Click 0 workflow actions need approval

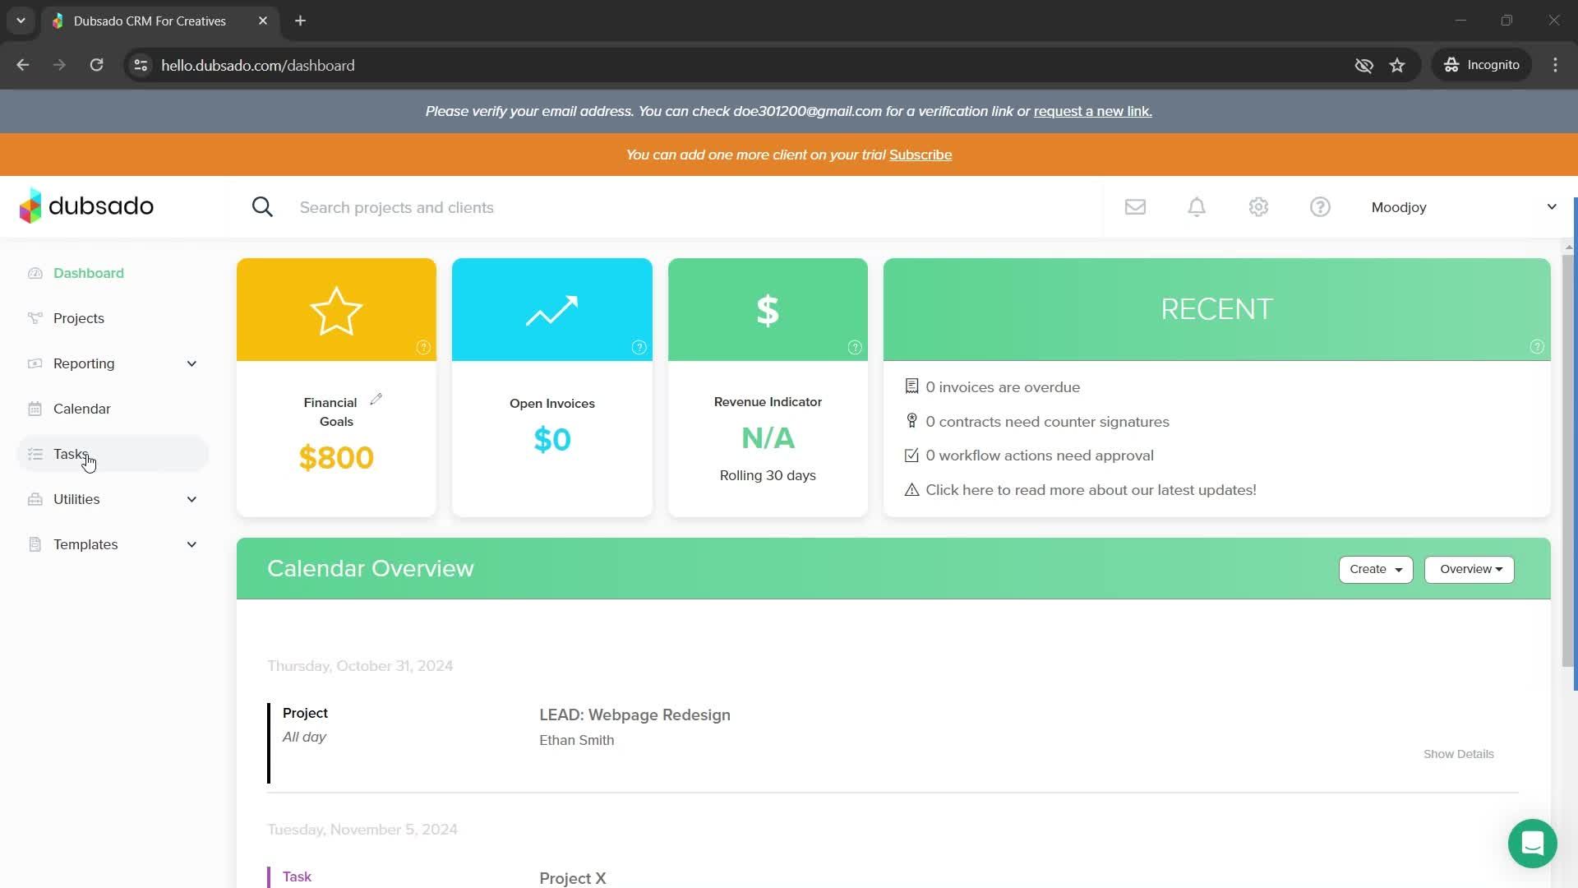click(1040, 456)
